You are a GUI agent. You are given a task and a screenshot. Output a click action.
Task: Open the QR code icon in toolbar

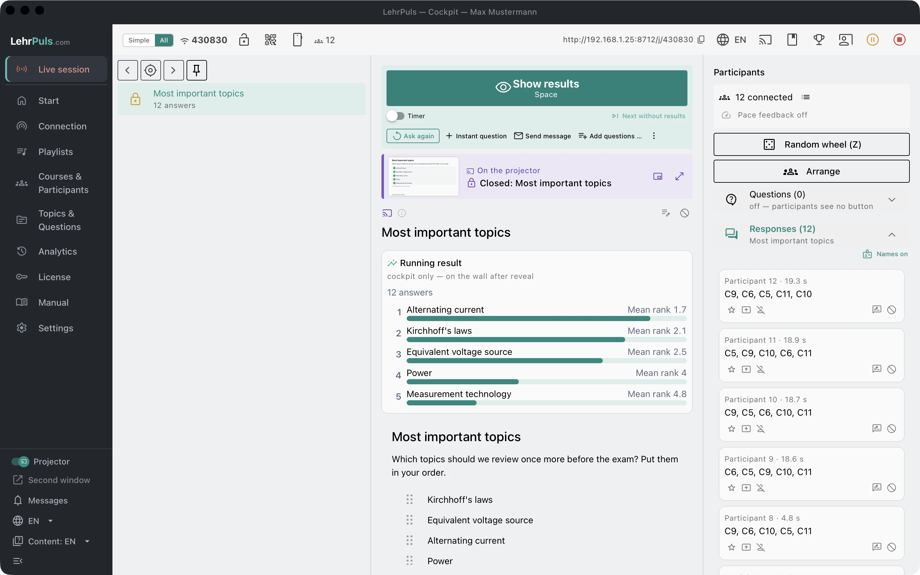click(270, 40)
